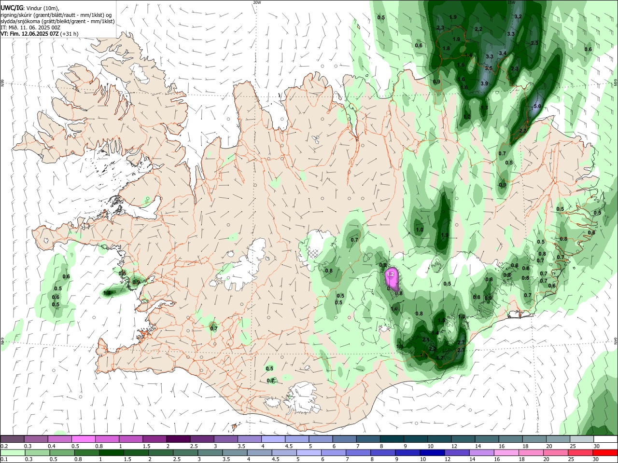Click the purple snowfall patch on the map

click(392, 279)
